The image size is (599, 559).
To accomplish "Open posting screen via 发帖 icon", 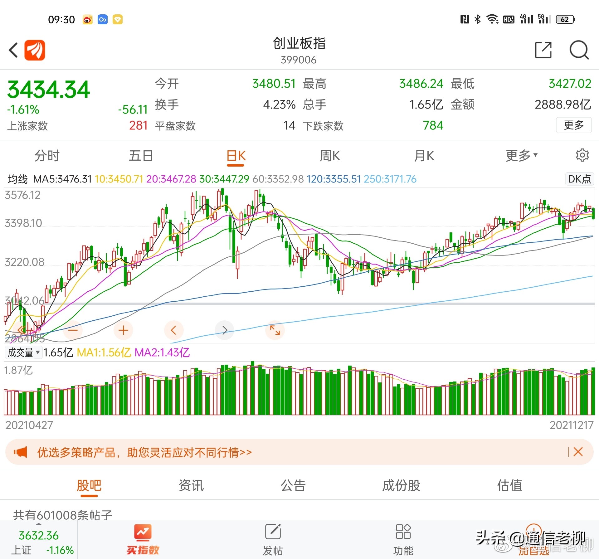I will coord(272,540).
